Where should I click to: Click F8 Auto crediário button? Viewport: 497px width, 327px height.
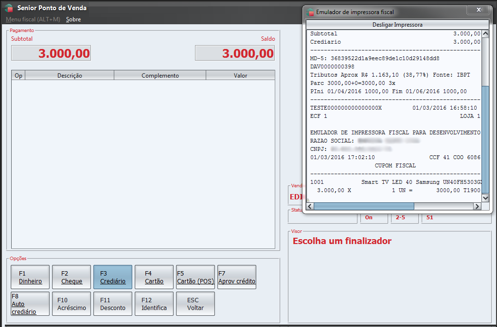[x=30, y=304]
